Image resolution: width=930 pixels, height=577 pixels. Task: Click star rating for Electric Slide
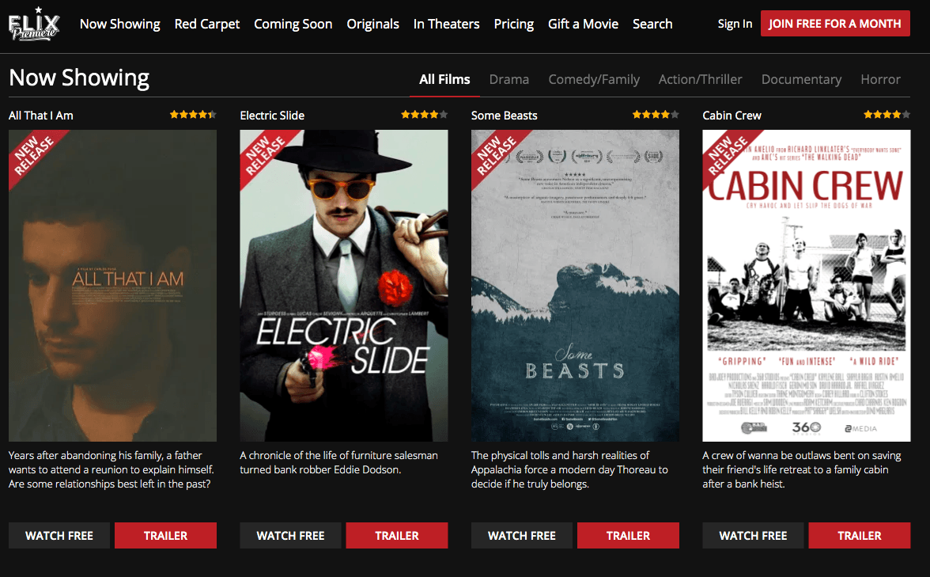coord(424,115)
